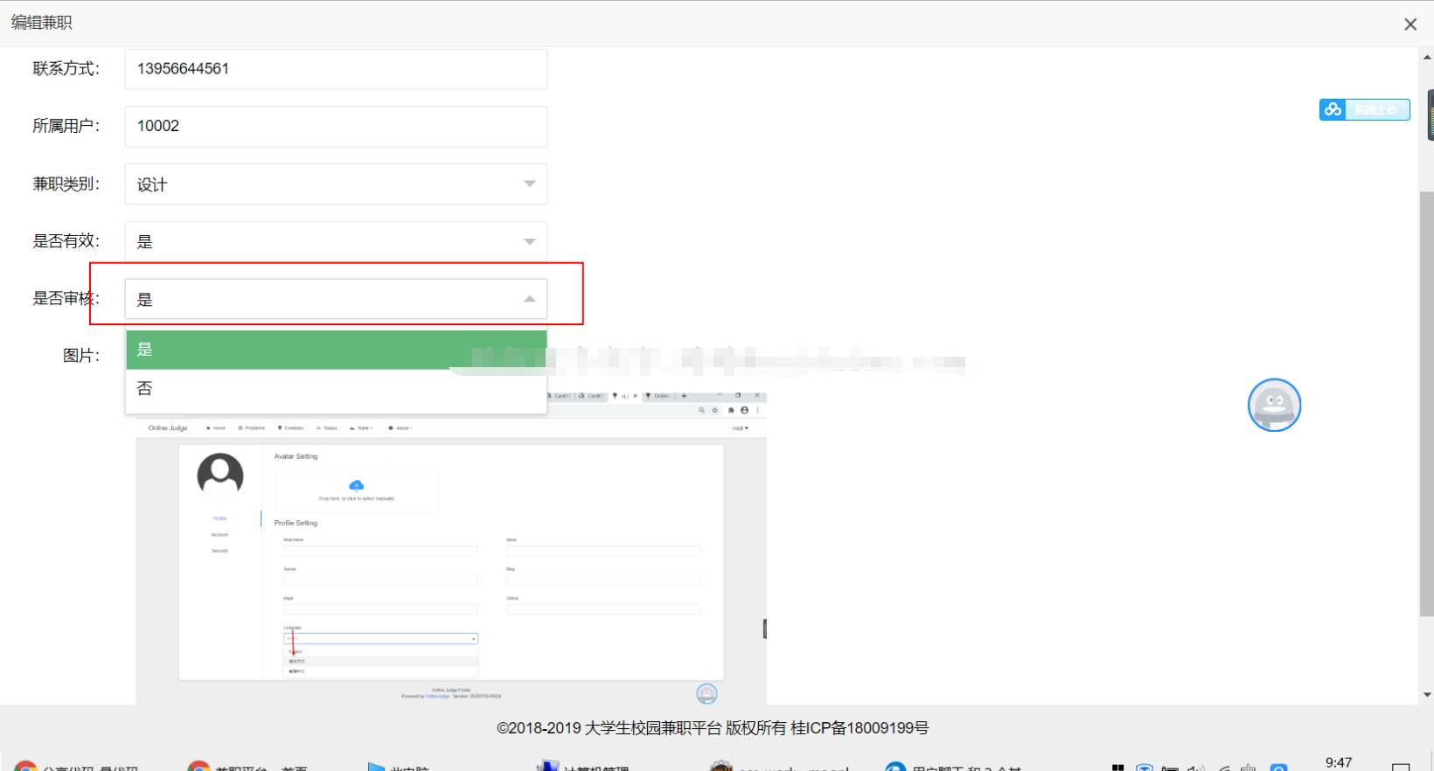Click the 所属用户 field showing 10002

pyautogui.click(x=336, y=127)
